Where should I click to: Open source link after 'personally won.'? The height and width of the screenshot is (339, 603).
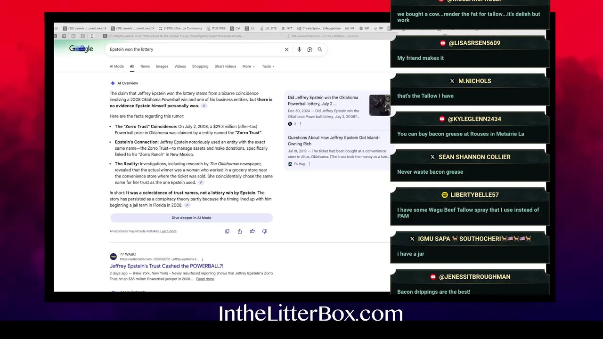204,106
